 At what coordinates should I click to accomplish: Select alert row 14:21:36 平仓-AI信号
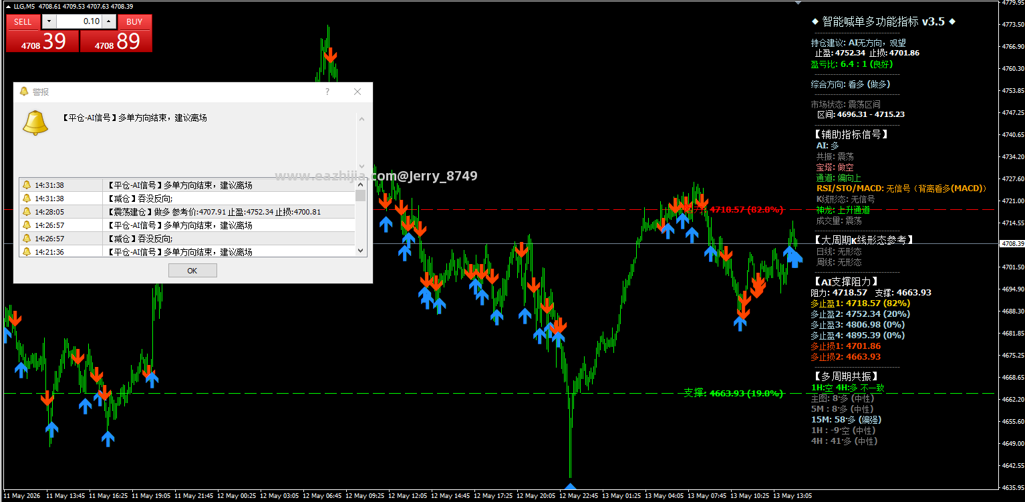(x=188, y=251)
